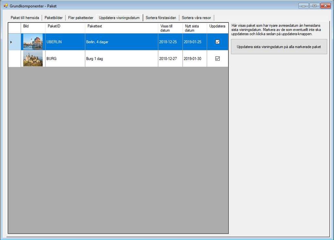Image resolution: width=334 pixels, height=240 pixels.
Task: Minimize the Grundkomponenter window
Action: pos(303,6)
